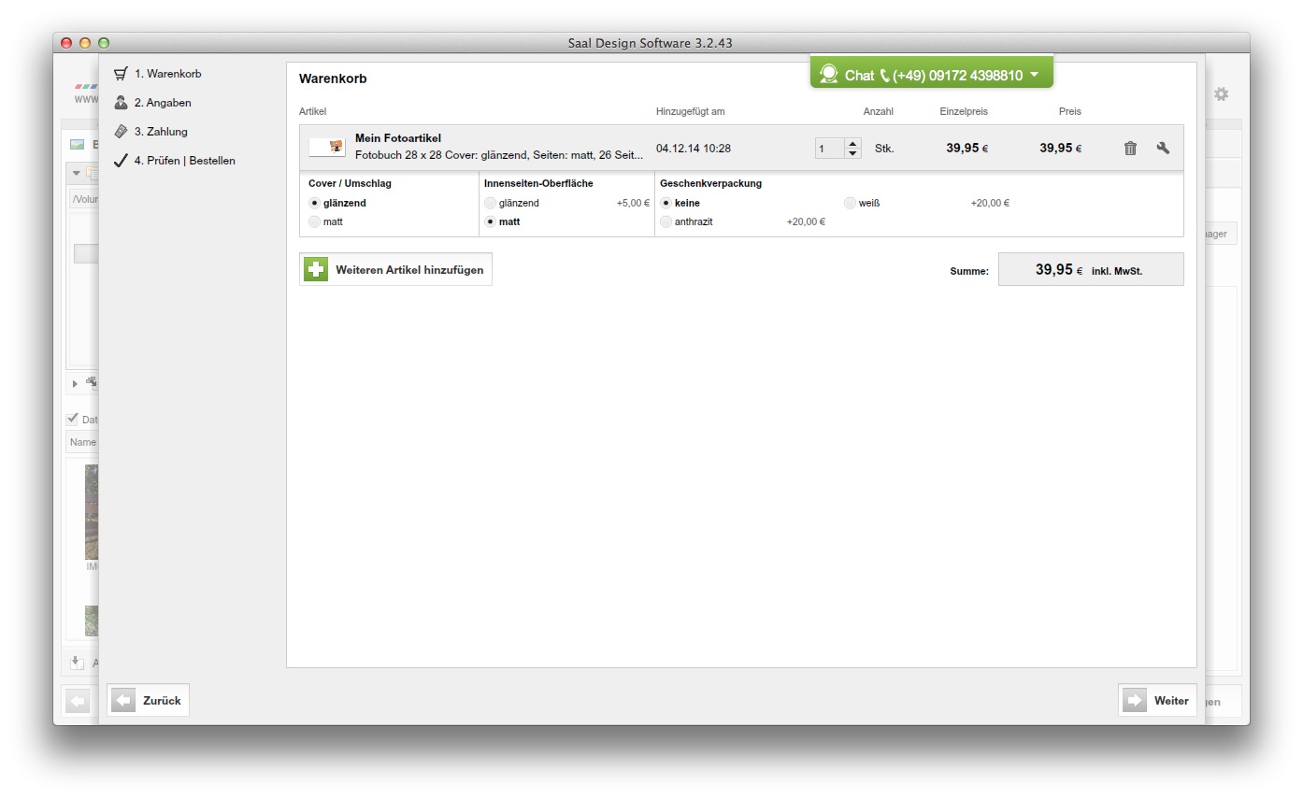This screenshot has height=799, width=1303.
Task: Select matt for Innenseiten-Oberfläche
Action: tap(490, 221)
